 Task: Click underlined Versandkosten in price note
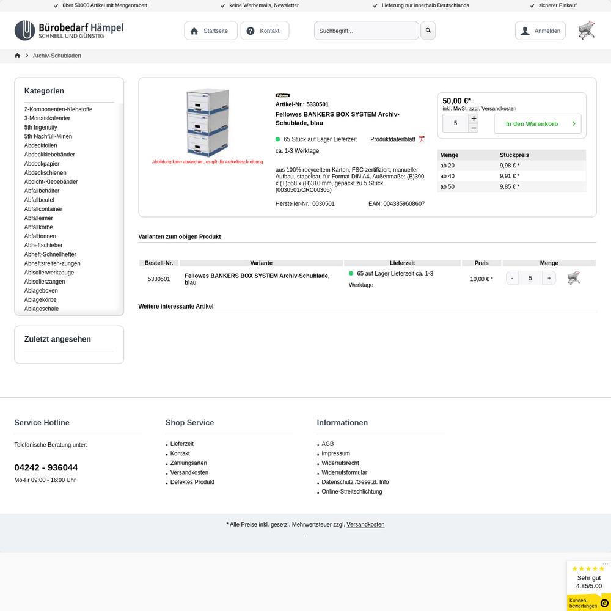(365, 524)
